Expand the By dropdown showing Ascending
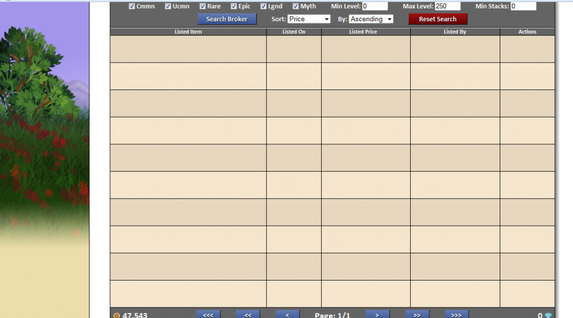The image size is (573, 318). (x=371, y=19)
